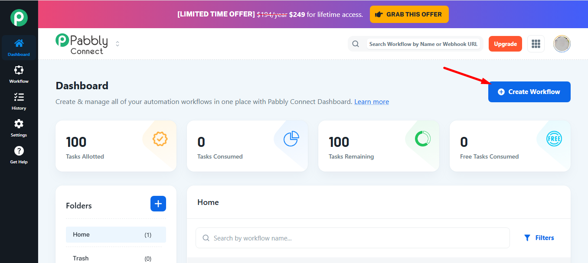Click GRAB THIS OFFER in the banner
Viewport: 588px width, 263px height.
coord(409,14)
